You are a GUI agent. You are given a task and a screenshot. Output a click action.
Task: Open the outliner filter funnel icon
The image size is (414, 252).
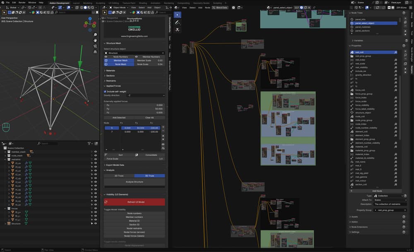(89, 143)
